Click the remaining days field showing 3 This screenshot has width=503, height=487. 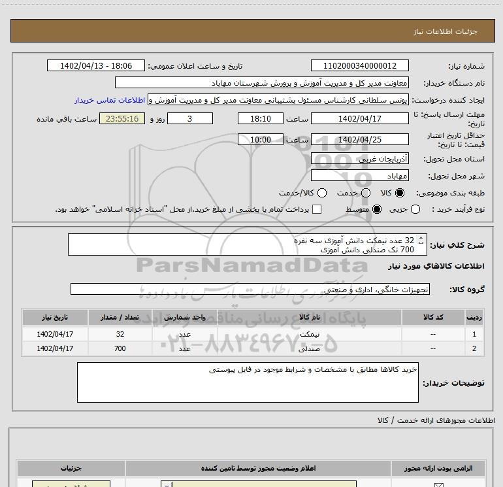(190, 118)
